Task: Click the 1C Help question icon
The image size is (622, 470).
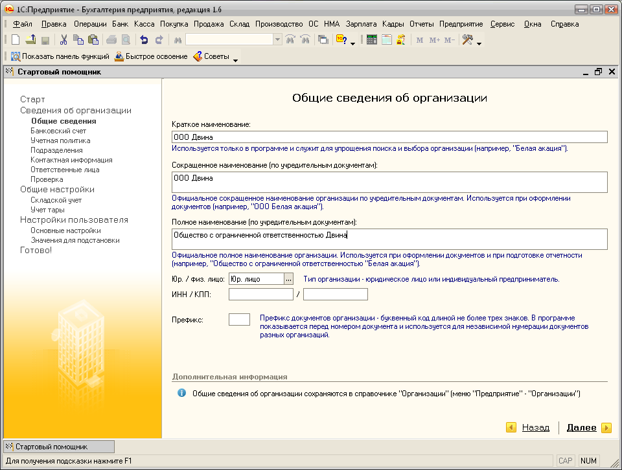Action: [341, 39]
